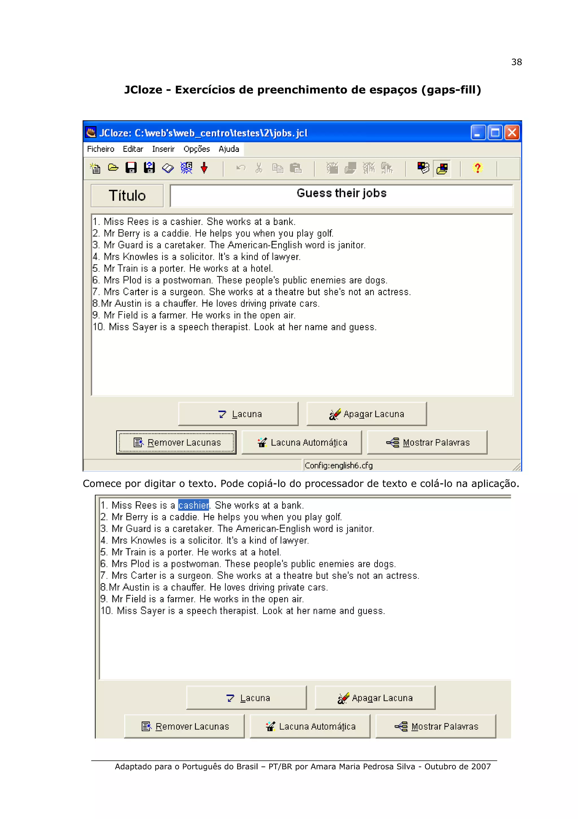578x819 pixels.
Task: Click the Export to web page icon
Action: click(x=186, y=168)
